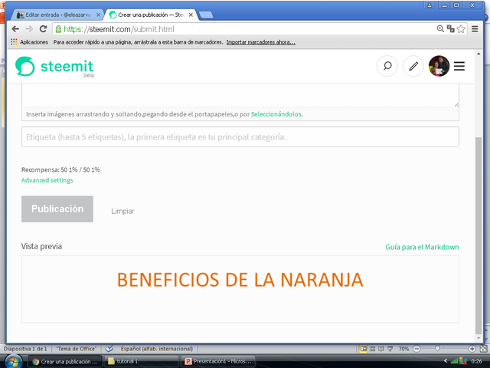Image resolution: width=490 pixels, height=368 pixels.
Task: Select Normal view in PowerPoint status bar
Action: click(x=363, y=349)
